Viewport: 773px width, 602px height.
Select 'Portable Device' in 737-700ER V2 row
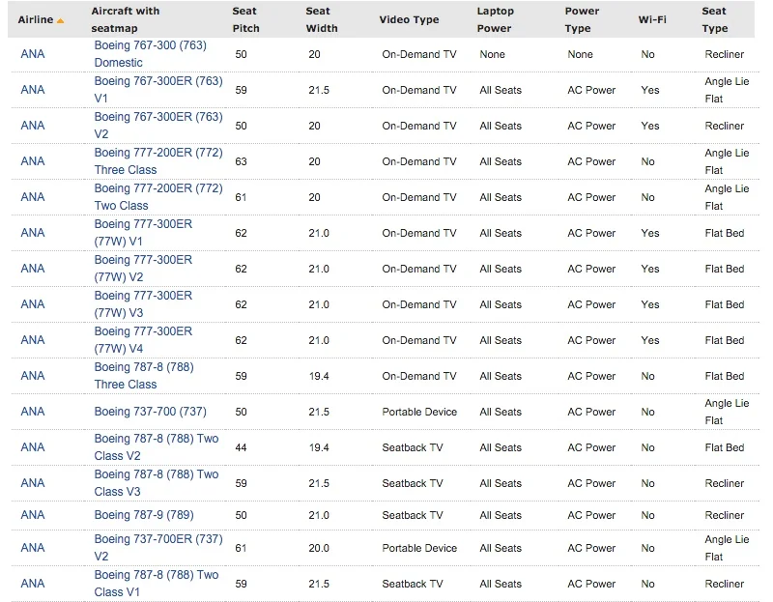point(419,548)
